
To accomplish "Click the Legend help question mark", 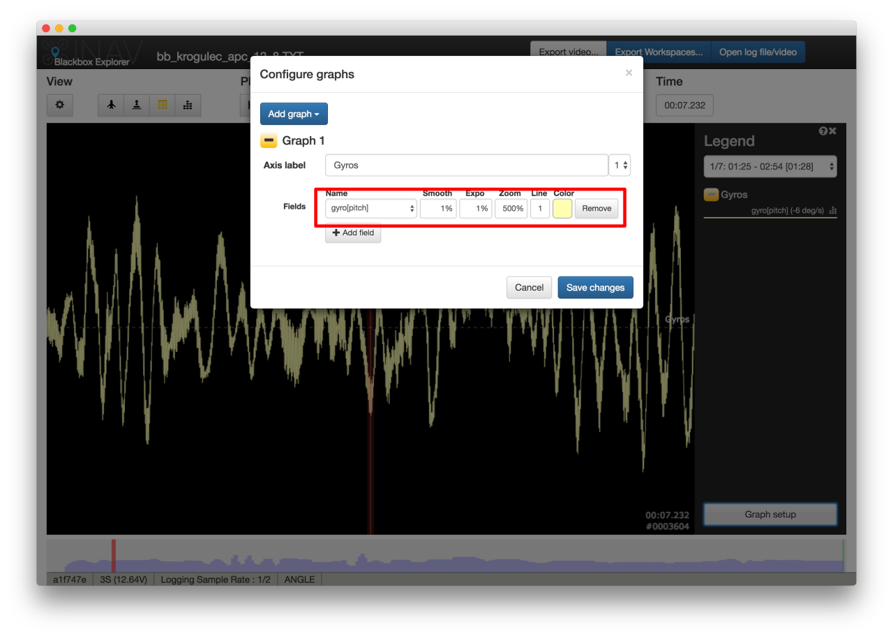I will click(824, 131).
